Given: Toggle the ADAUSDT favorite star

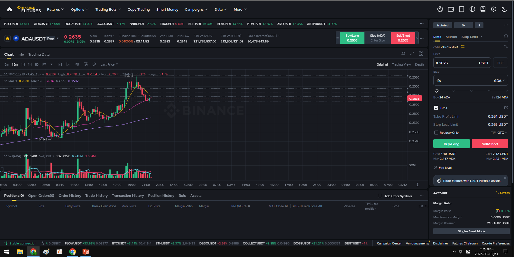Looking at the screenshot, I should coord(7,38).
